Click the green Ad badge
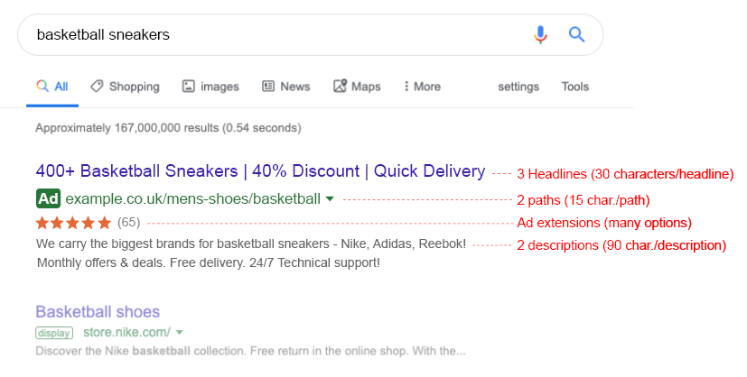The image size is (747, 377). pos(48,198)
